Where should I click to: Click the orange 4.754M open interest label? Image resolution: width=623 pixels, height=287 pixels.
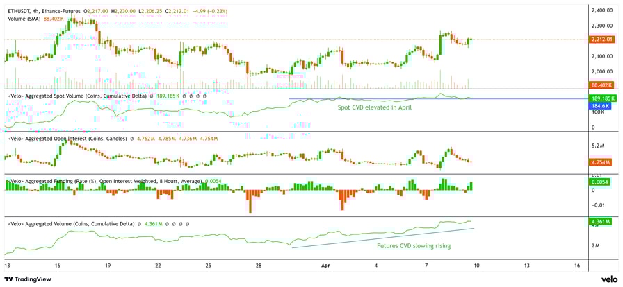(x=600, y=162)
